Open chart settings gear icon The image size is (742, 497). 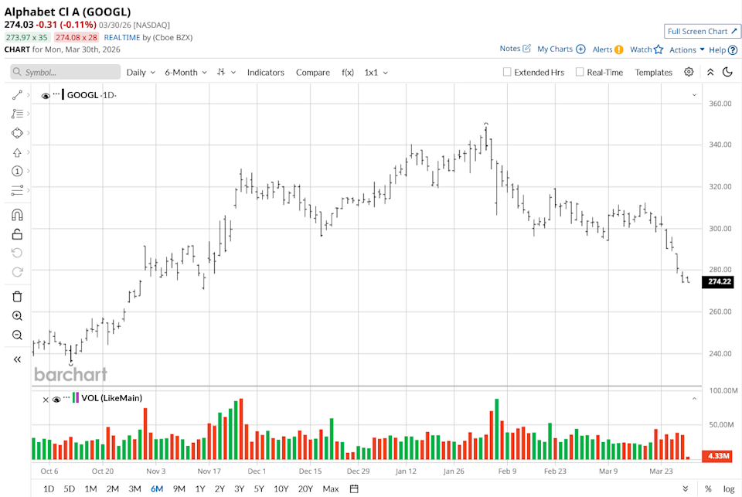689,72
